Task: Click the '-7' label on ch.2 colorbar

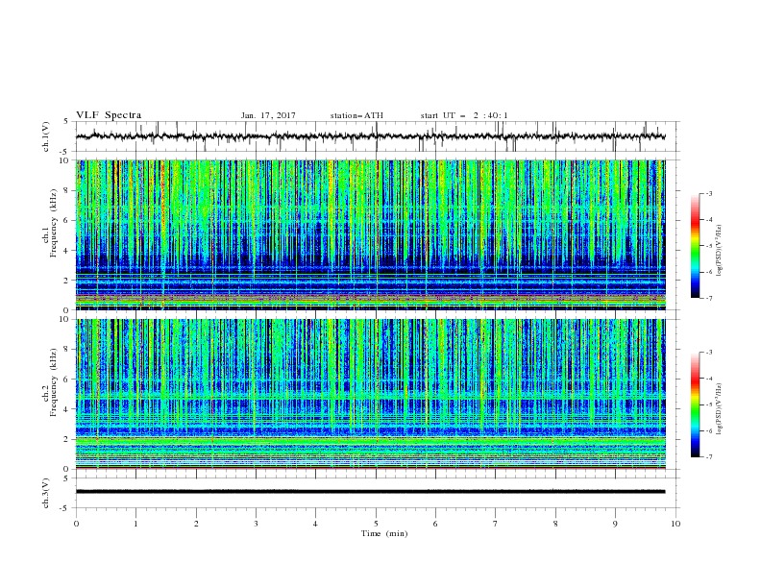Action: pos(708,457)
